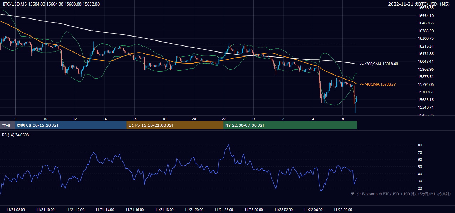Click hour tick 10 under price chart
Image resolution: width=455 pixels, height=213 pixels.
45,118
